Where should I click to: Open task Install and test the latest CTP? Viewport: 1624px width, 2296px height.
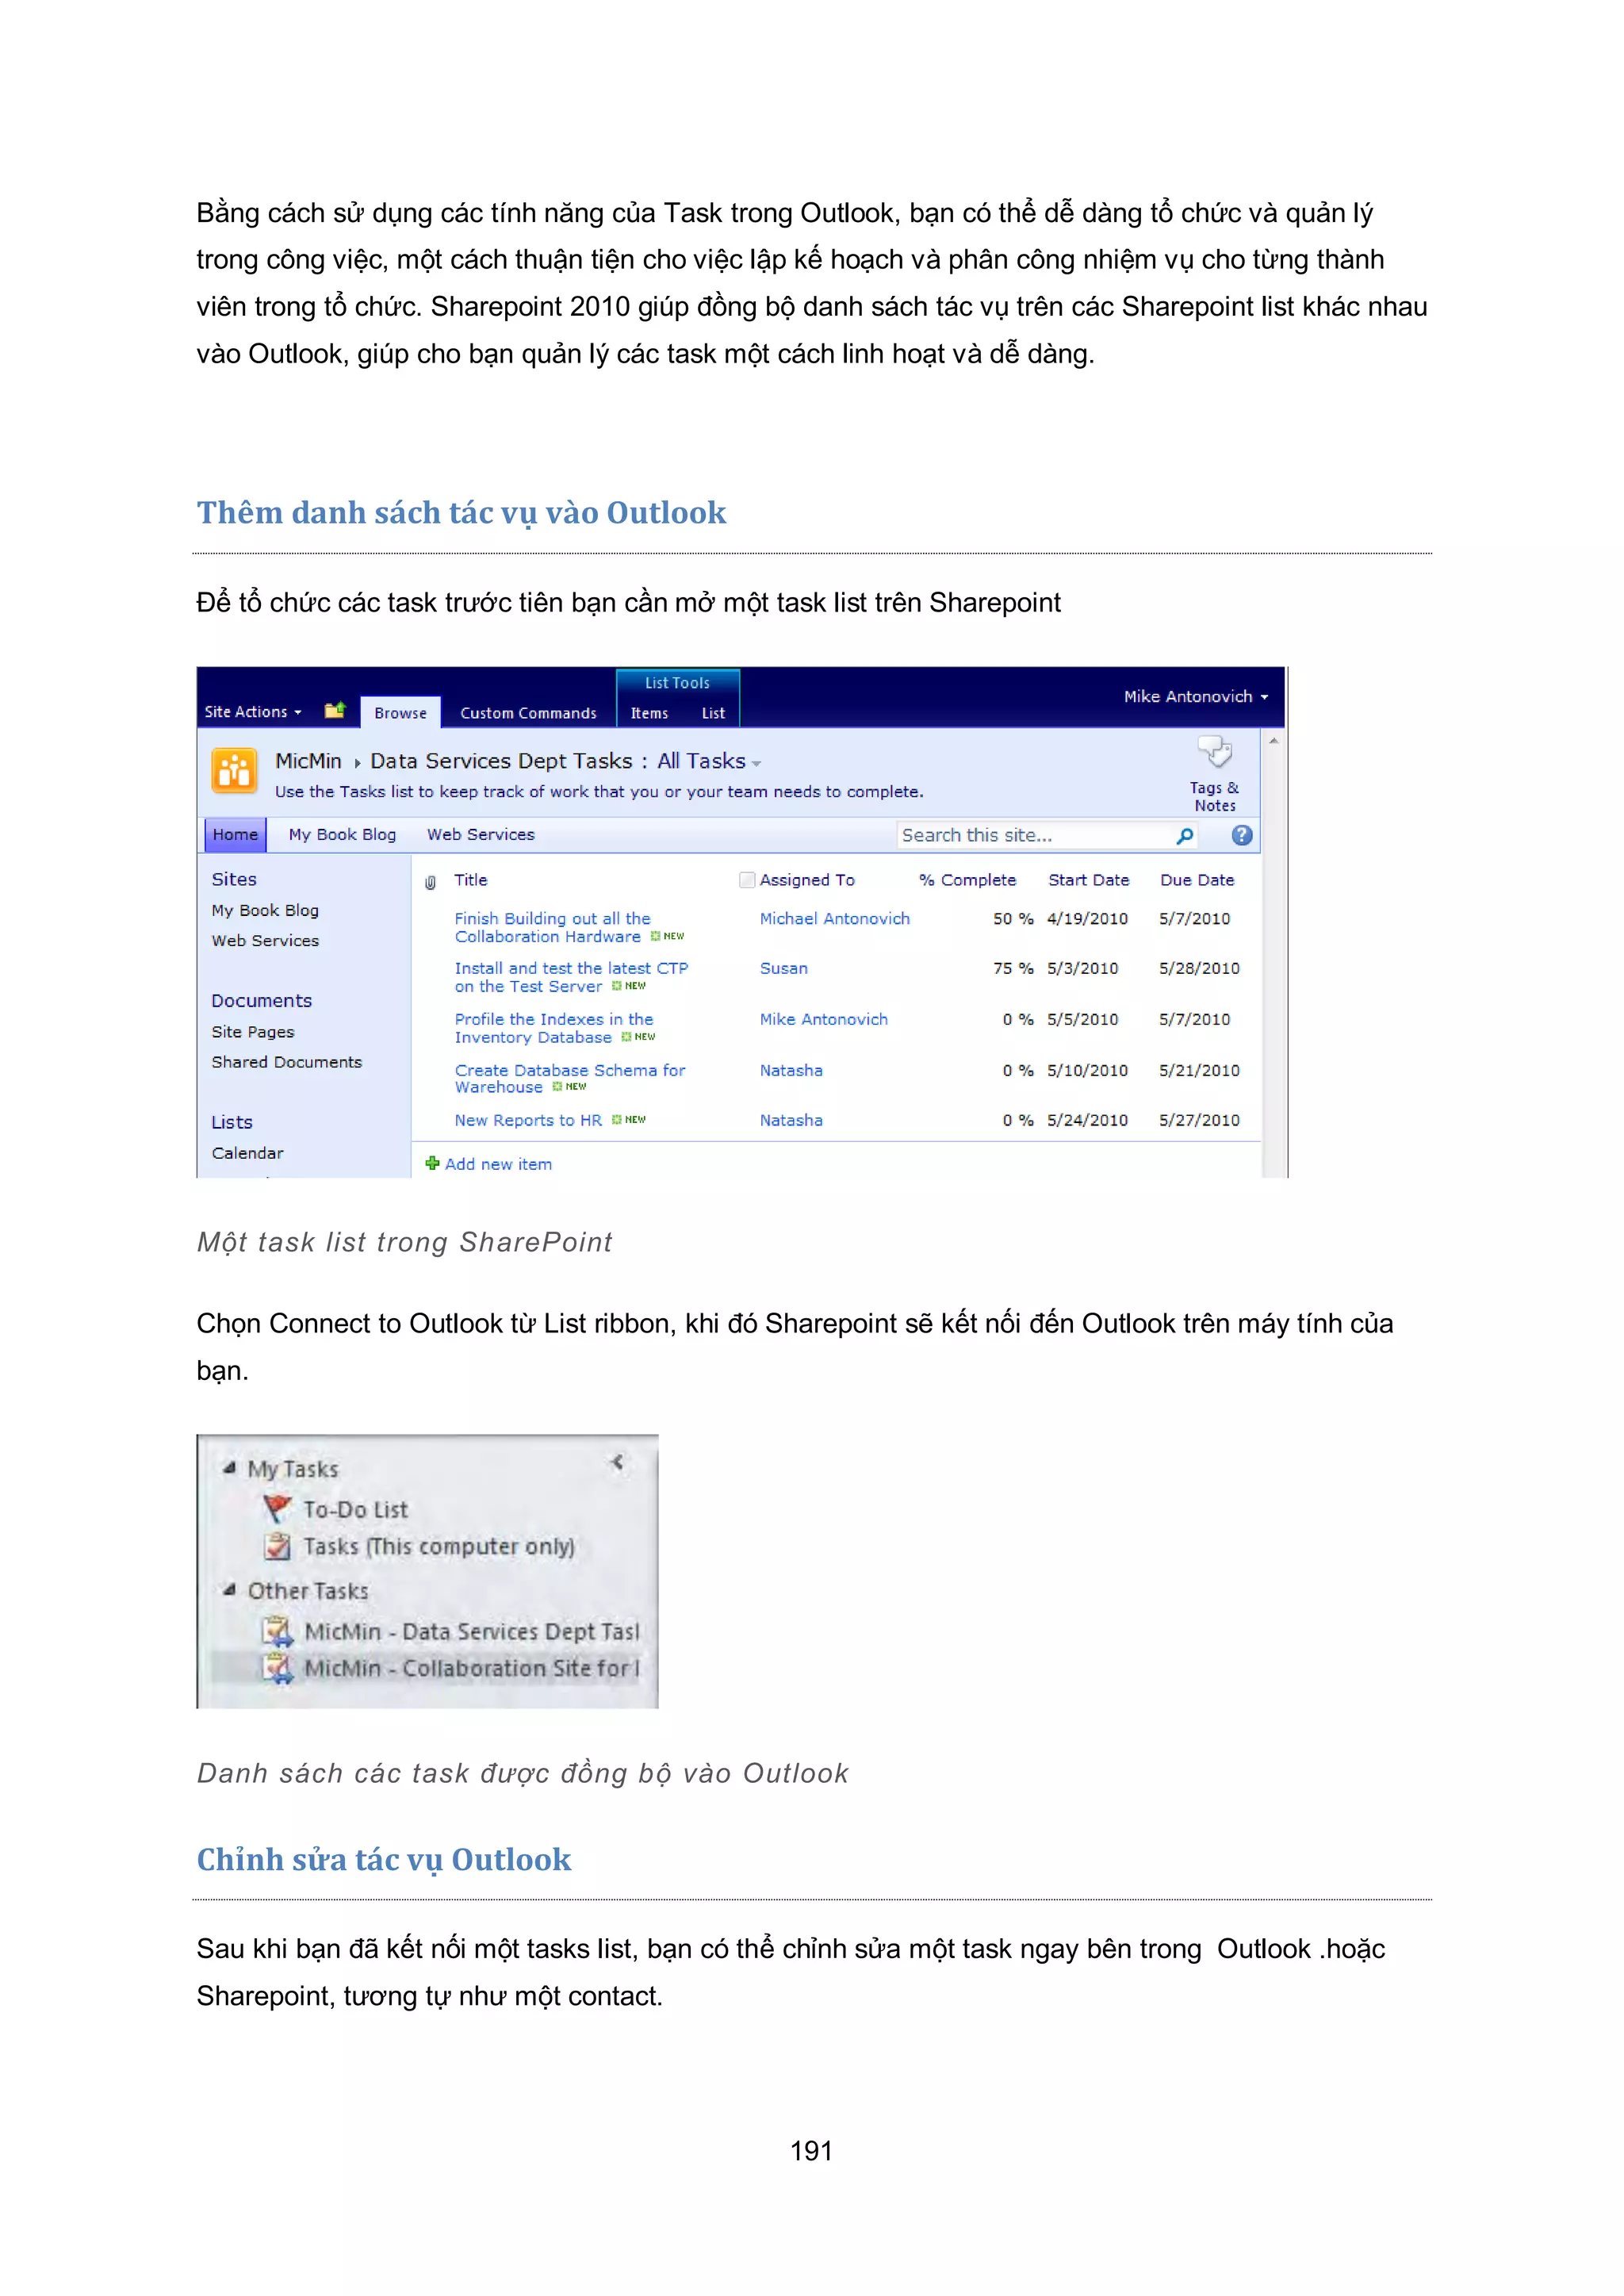[571, 977]
